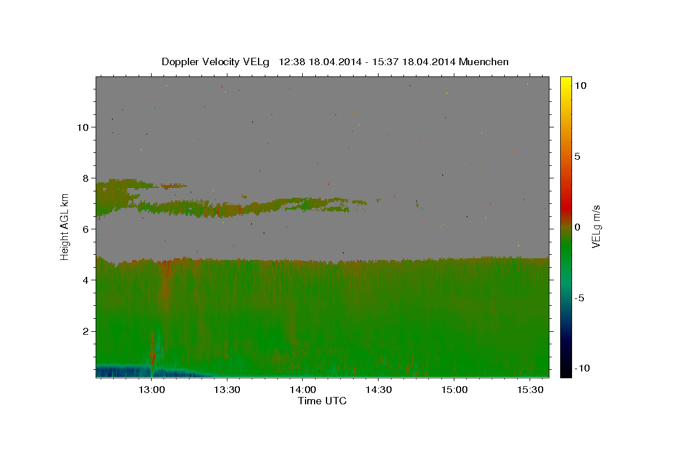Screen dimensions: 679x453
Task: Click the colorbar value "0"
Action: point(577,227)
